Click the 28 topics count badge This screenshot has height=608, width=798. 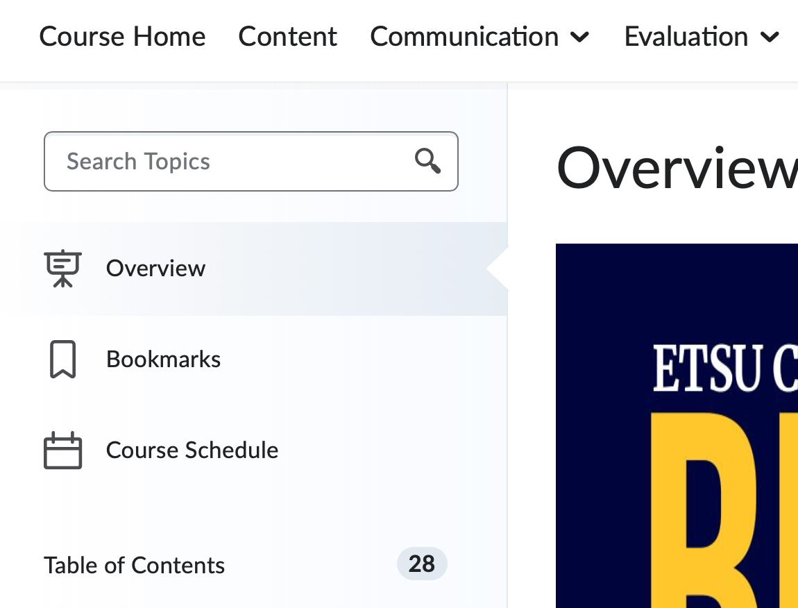422,564
